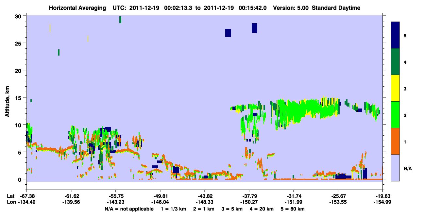
Task: Click the 'Lon' axis row label
Action: point(11,202)
